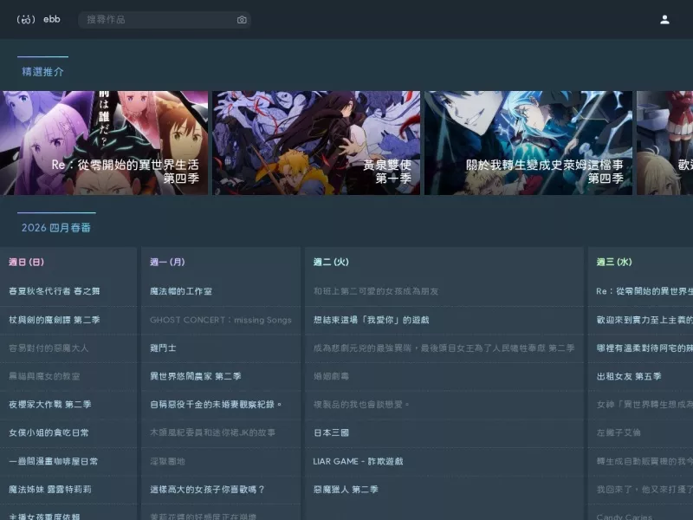Image resolution: width=693 pixels, height=520 pixels.
Task: Open 春夏秋冬代行者 春之舞 entry
Action: (x=55, y=291)
